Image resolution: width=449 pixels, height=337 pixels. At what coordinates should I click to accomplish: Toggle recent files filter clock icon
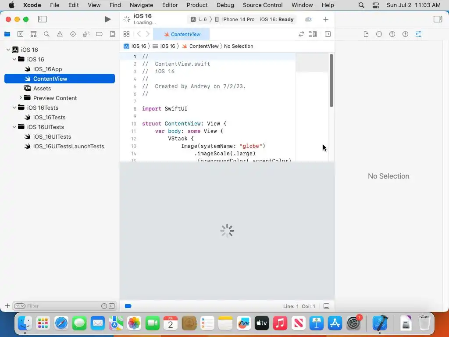click(x=104, y=306)
